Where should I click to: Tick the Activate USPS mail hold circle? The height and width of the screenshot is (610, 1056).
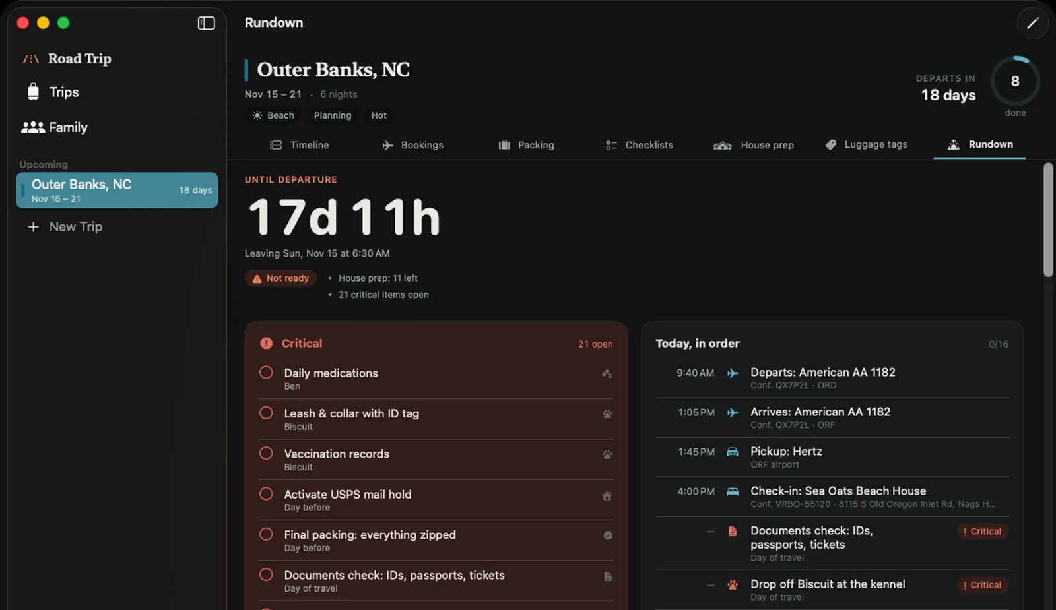266,493
